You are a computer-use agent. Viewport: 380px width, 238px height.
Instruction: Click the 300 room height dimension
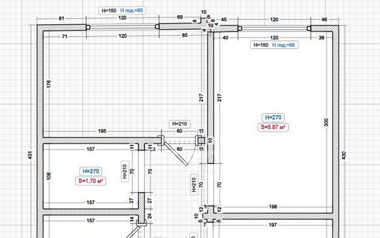pos(326,122)
